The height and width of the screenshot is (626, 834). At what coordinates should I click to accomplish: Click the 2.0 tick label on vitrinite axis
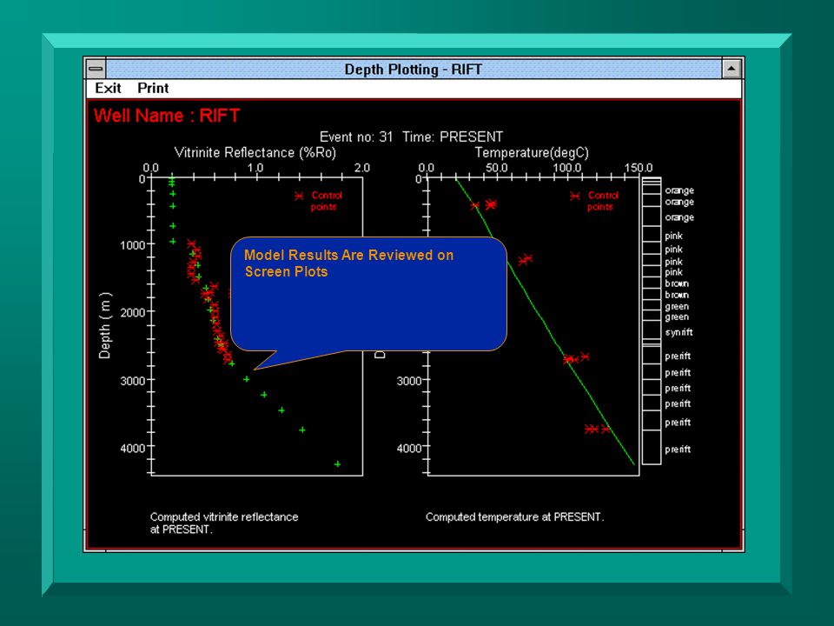(362, 168)
